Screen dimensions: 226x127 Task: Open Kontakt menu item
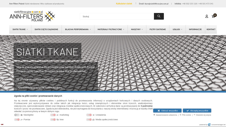[x=211, y=29]
